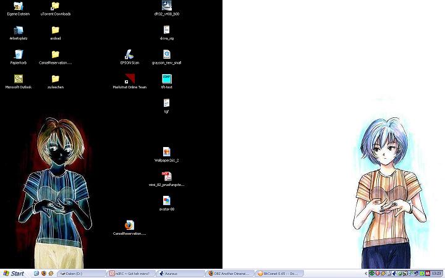Image resolution: width=445 pixels, height=278 pixels.
Task: Select the grayson_new_small file icon
Action: pyautogui.click(x=167, y=57)
